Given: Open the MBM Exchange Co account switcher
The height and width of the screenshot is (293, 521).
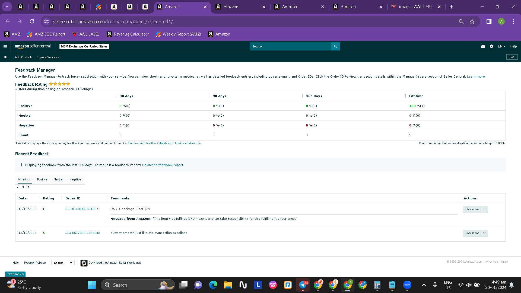Looking at the screenshot, I should [84, 46].
